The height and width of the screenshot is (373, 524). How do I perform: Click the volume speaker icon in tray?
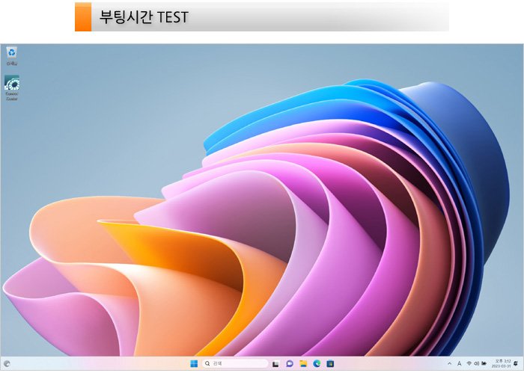pyautogui.click(x=476, y=364)
